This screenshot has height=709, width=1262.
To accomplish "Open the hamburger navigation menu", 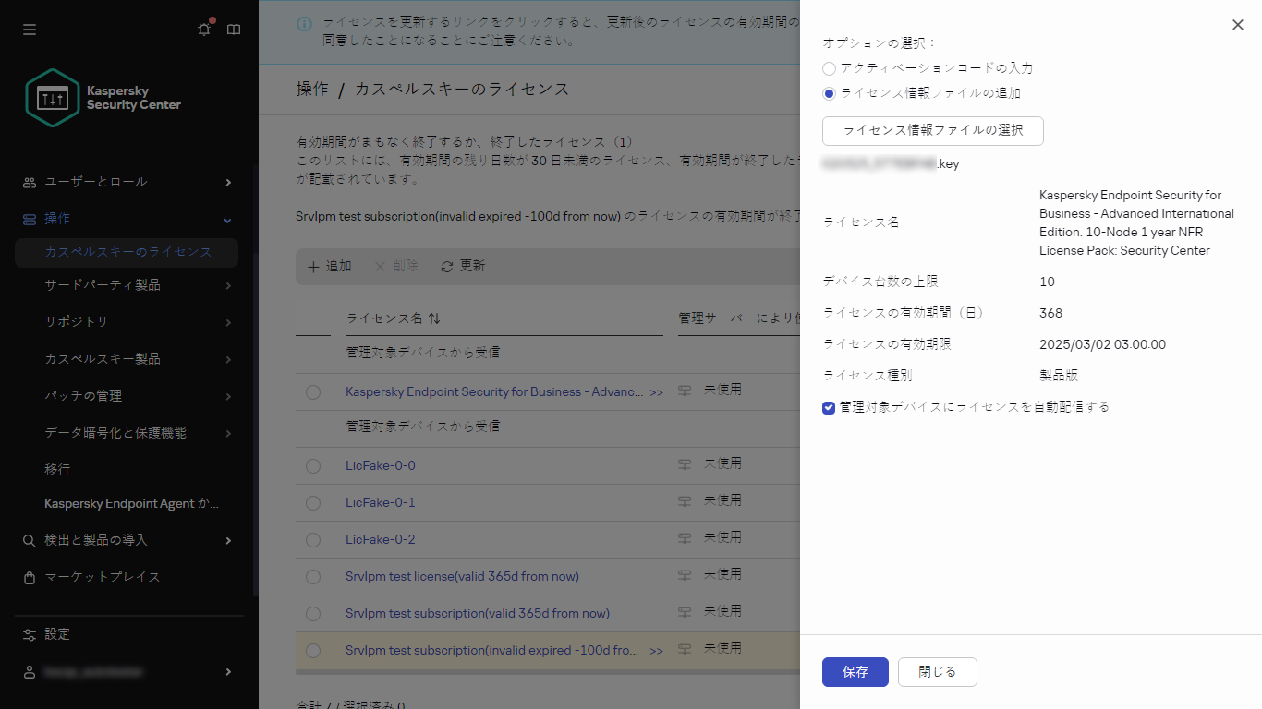I will 29,29.
